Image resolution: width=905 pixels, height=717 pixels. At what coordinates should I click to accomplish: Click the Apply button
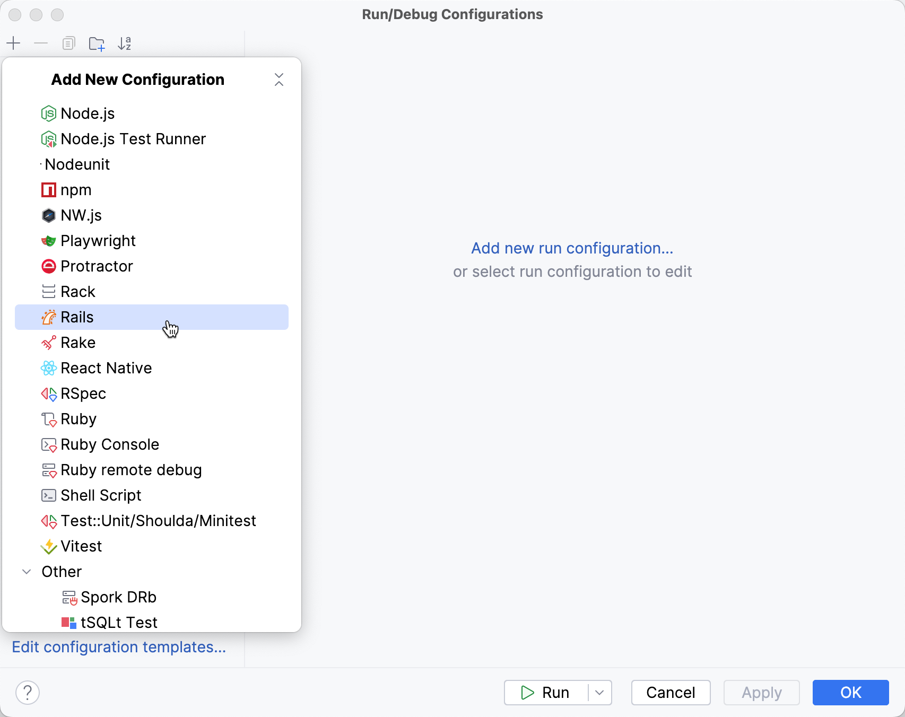point(761,693)
